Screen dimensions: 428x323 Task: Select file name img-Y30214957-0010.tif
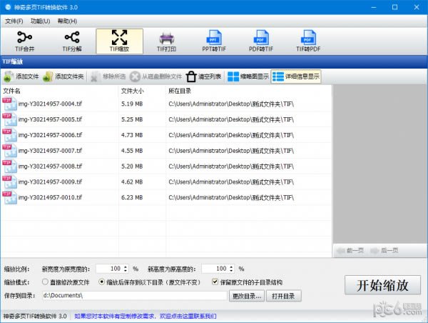click(x=50, y=197)
